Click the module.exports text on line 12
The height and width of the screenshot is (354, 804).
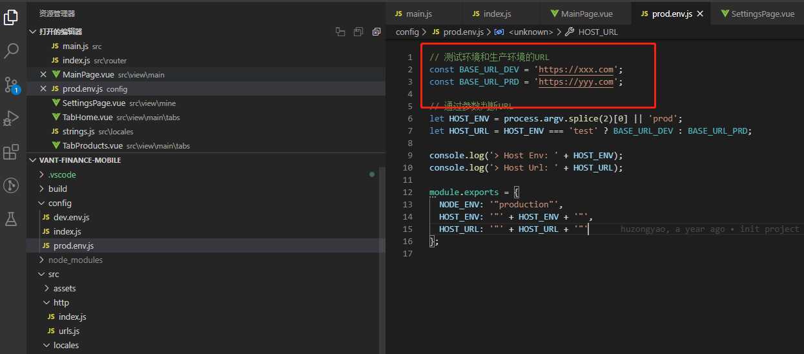click(464, 192)
